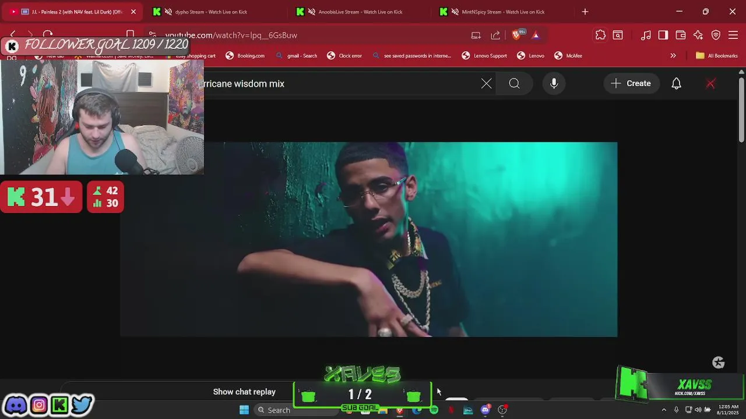Open YouTube notifications bell

(676, 84)
